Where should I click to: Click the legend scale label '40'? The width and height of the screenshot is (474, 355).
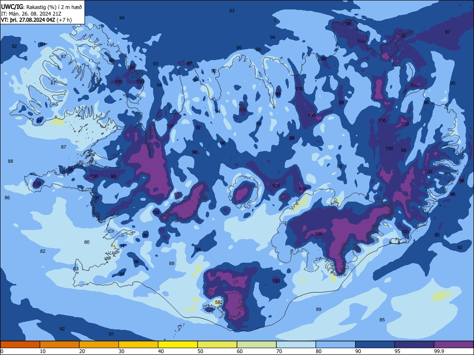tap(161, 351)
